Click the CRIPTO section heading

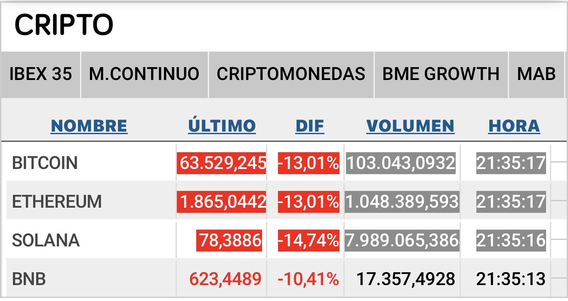(64, 25)
